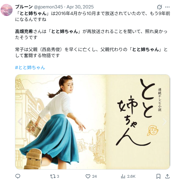Repost this tweet via retweet icon
Image resolution: width=173 pixels, height=181 pixels.
[52, 176]
